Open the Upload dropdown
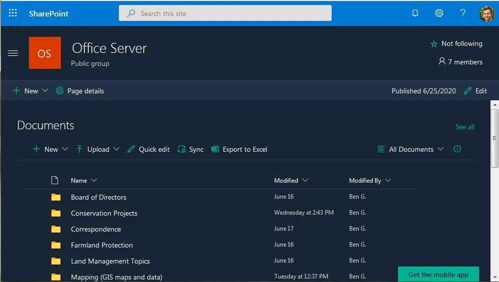 pyautogui.click(x=98, y=149)
